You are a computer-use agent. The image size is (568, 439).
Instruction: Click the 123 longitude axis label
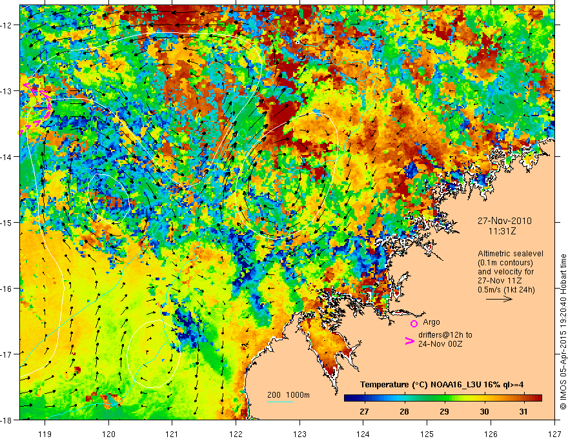click(x=299, y=434)
